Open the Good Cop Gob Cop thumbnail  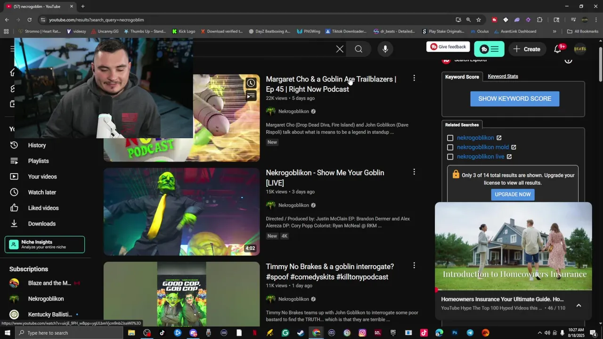[181, 294]
